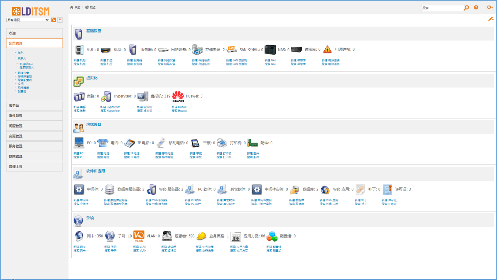Toggle the pin icon for the menu
Image resolution: width=497 pixels, height=280 pixels.
click(x=60, y=20)
